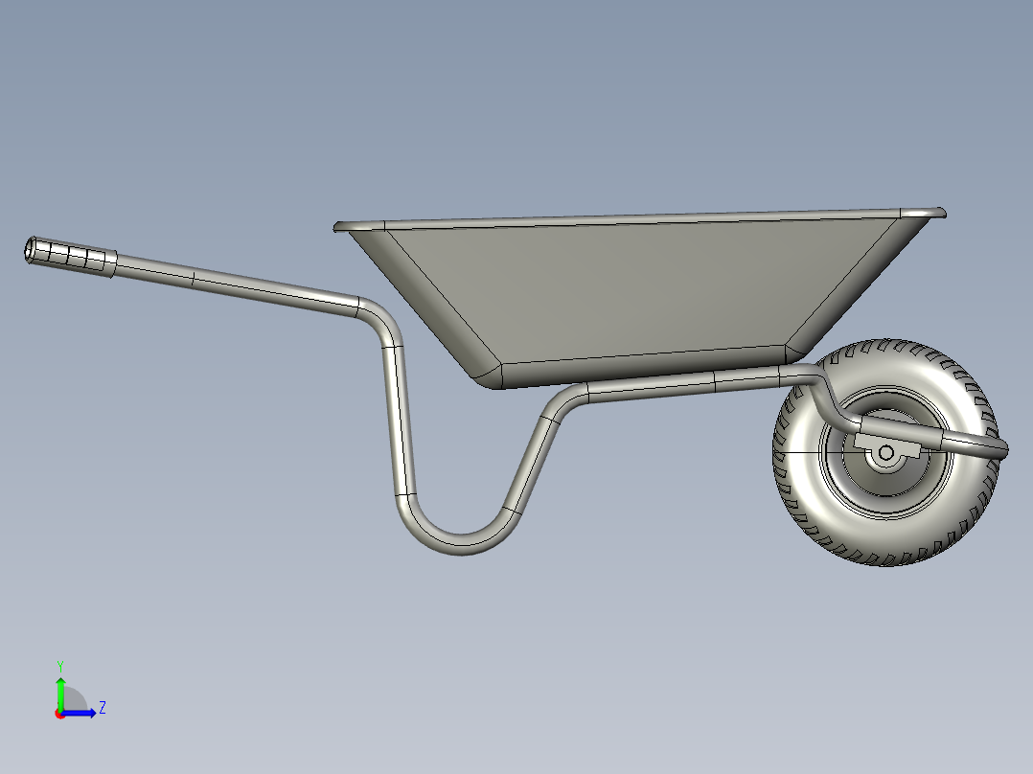
Task: Click the green Y label above triad
Action: pyautogui.click(x=59, y=665)
